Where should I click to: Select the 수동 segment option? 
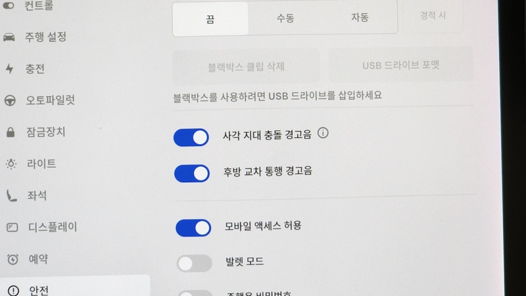(x=285, y=18)
